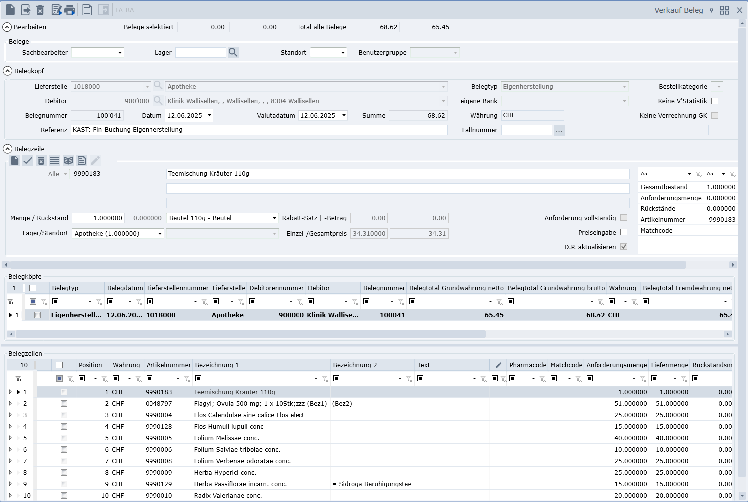Click the magnifier icon next to Lager
The height and width of the screenshot is (502, 748).
tap(233, 52)
